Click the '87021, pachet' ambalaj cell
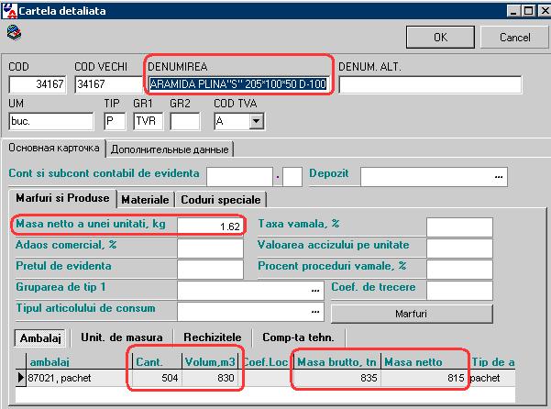The image size is (551, 409). pyautogui.click(x=80, y=378)
